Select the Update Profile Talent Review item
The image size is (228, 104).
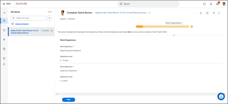[31, 32]
